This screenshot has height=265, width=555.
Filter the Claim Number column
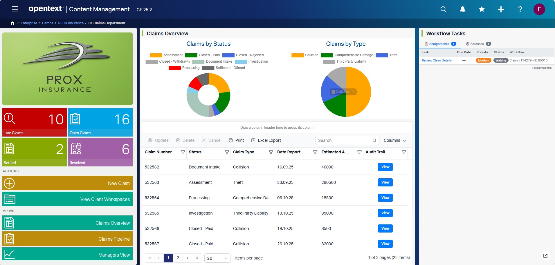click(x=183, y=152)
